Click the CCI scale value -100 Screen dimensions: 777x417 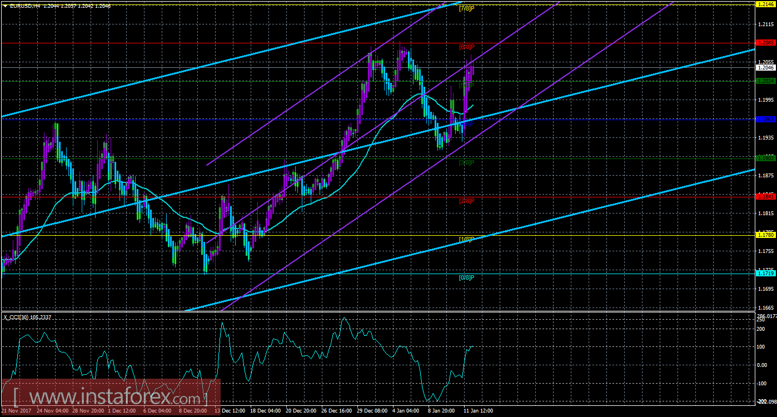click(763, 383)
